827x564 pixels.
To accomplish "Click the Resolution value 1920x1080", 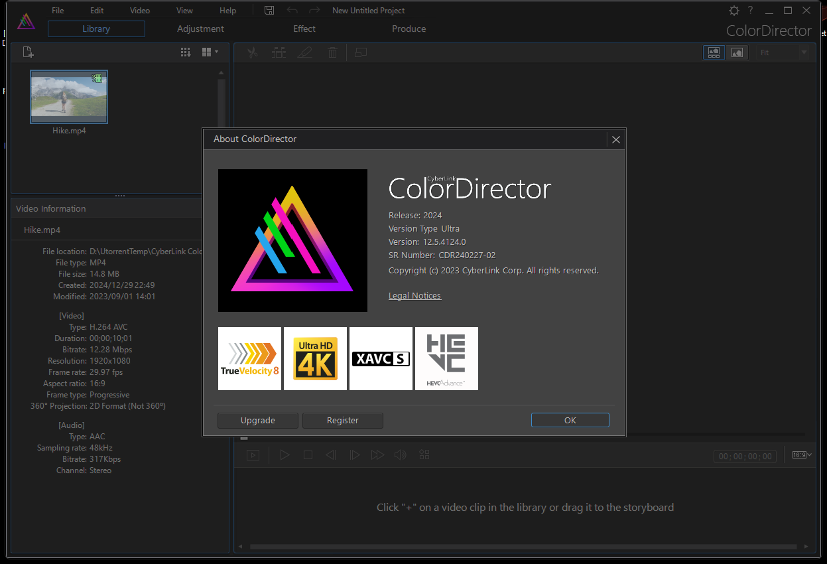I will click(110, 361).
